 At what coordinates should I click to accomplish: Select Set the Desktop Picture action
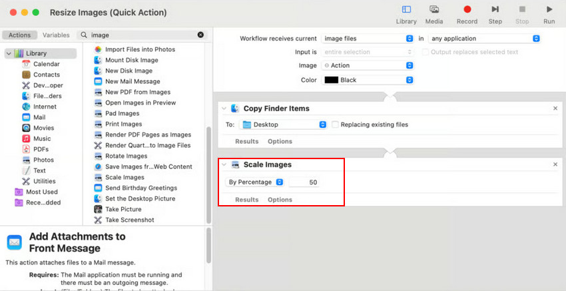click(135, 198)
